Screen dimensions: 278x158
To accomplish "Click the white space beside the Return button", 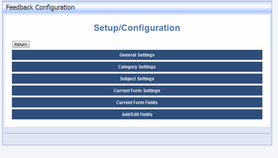I will 142,44.
